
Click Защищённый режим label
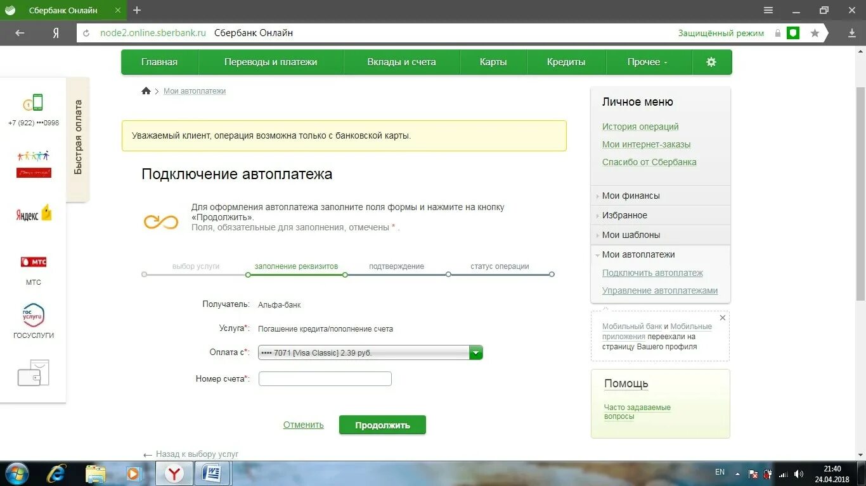pos(721,33)
